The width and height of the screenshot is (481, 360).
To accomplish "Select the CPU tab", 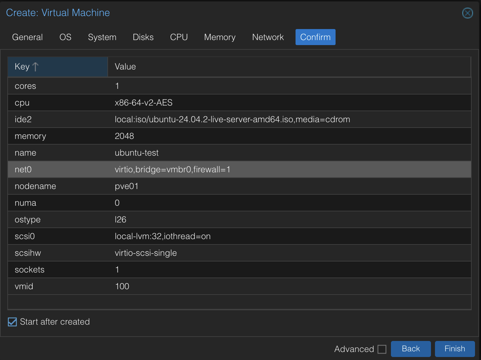I will coord(179,37).
